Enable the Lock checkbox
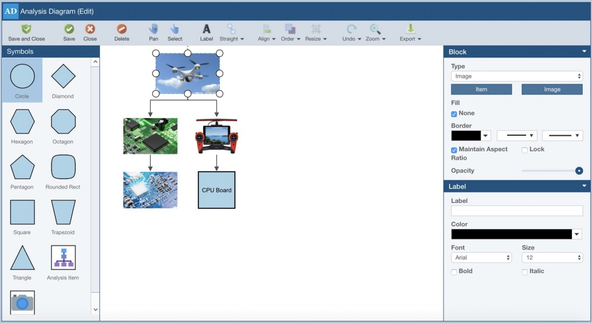 point(525,150)
